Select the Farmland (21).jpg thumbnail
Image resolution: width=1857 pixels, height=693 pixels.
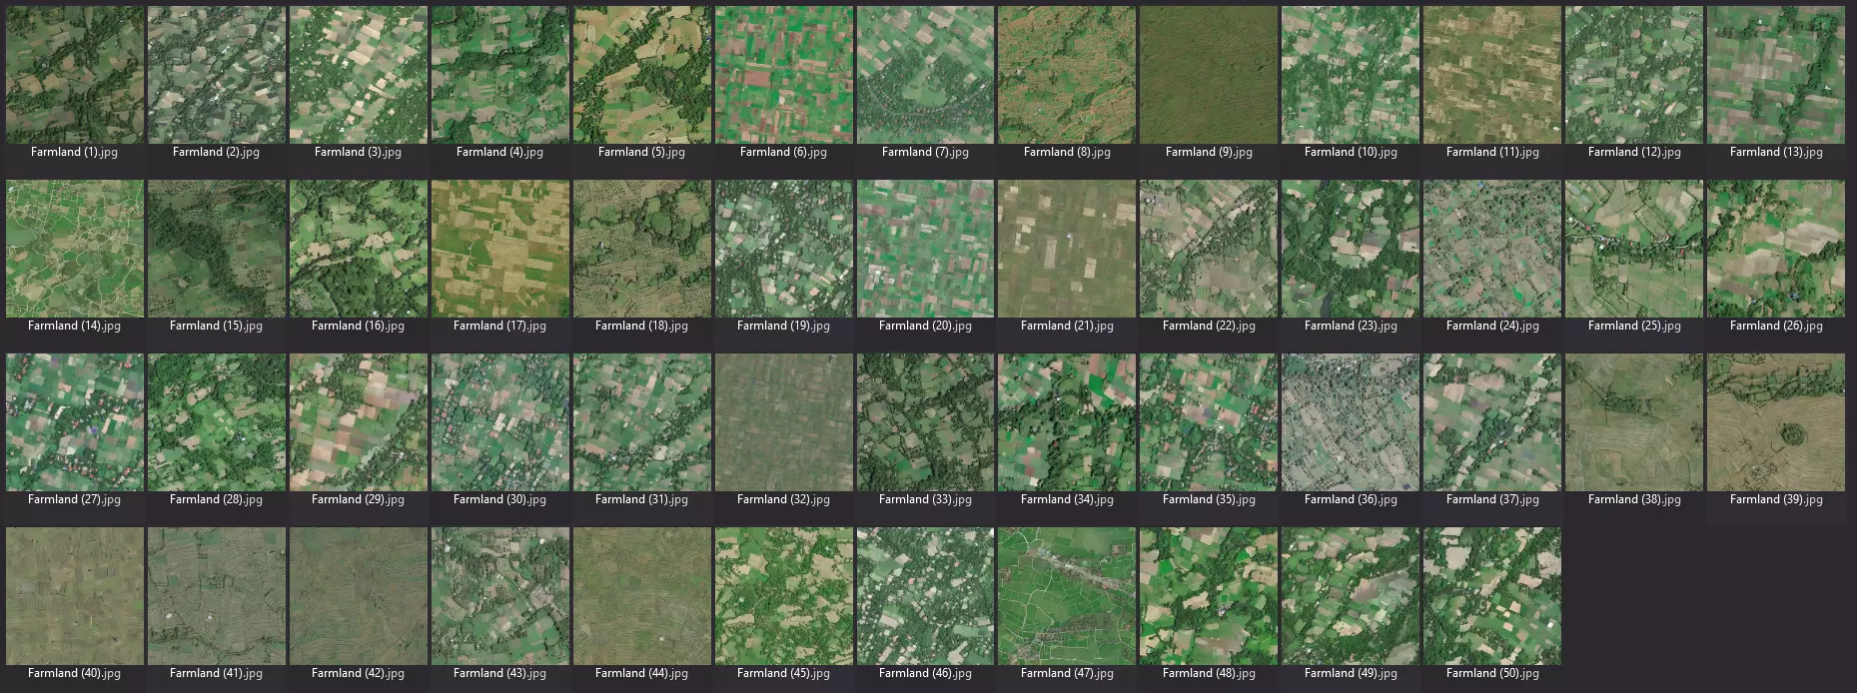(1067, 249)
